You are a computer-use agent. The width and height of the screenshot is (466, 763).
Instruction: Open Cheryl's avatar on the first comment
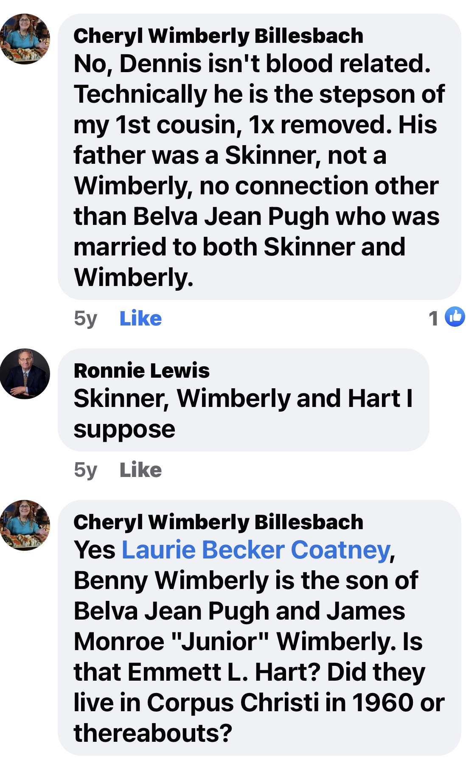coord(25,39)
